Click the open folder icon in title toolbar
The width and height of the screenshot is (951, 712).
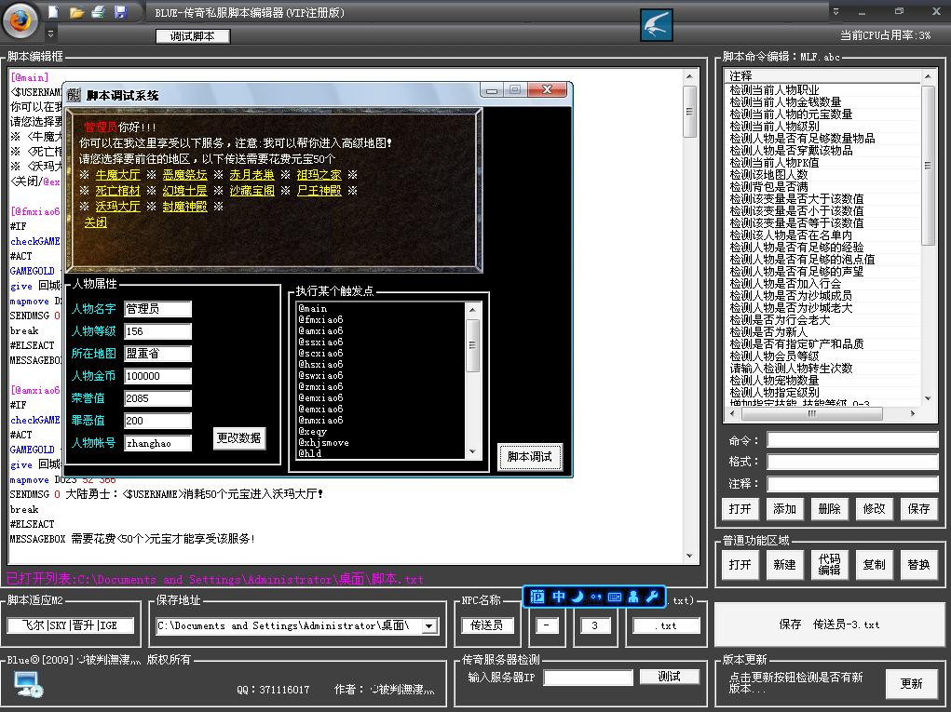point(76,12)
